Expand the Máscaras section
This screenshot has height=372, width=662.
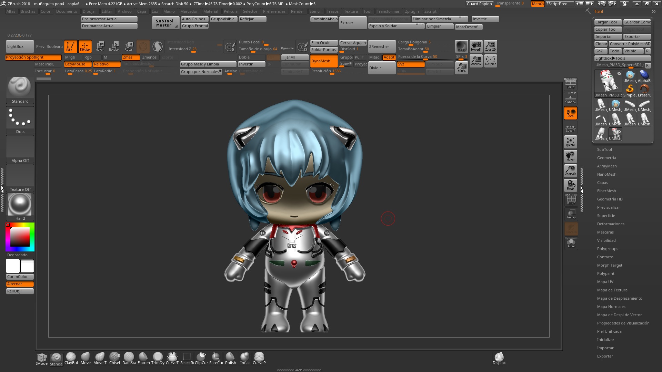pyautogui.click(x=605, y=232)
